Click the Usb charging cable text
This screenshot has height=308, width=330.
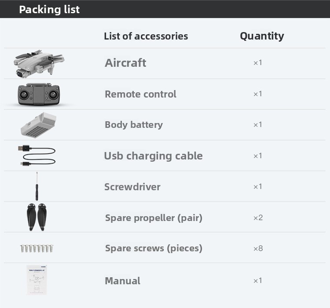[x=153, y=156]
